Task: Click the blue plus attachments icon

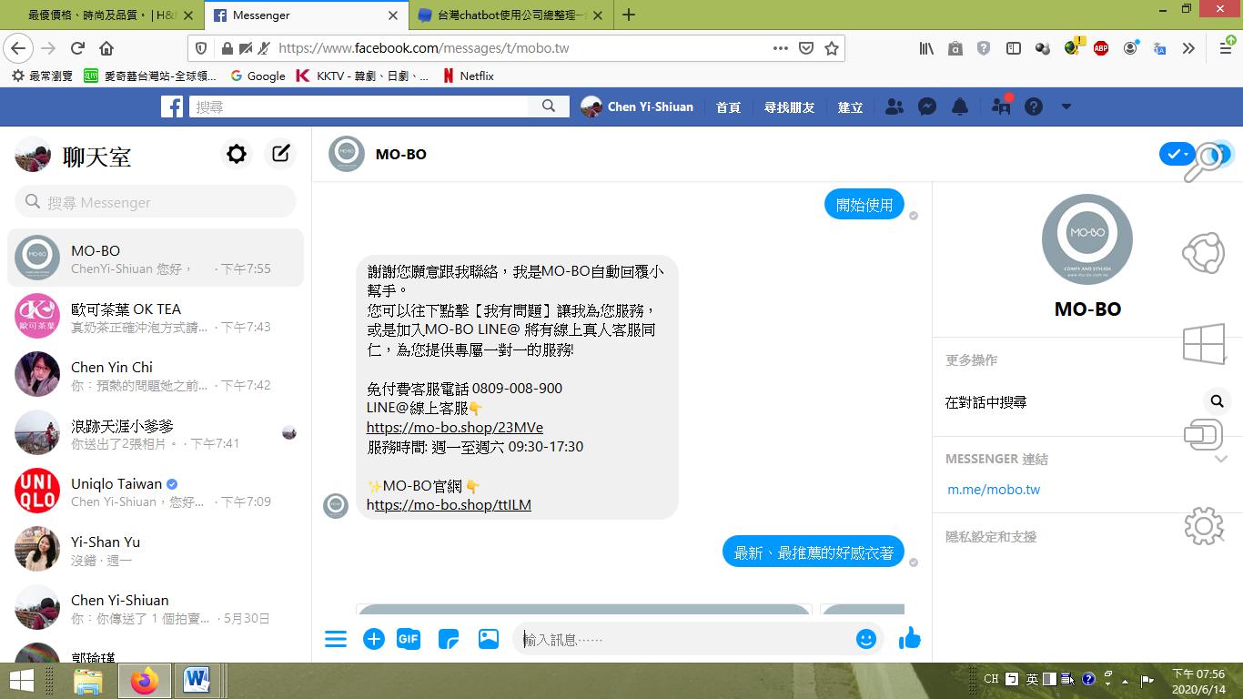Action: coord(373,639)
